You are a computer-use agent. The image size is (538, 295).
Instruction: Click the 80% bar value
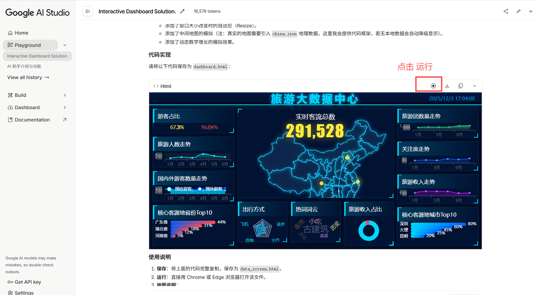pos(472,224)
